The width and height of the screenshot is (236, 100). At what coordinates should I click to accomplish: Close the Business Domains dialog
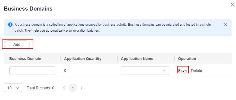[233, 5]
